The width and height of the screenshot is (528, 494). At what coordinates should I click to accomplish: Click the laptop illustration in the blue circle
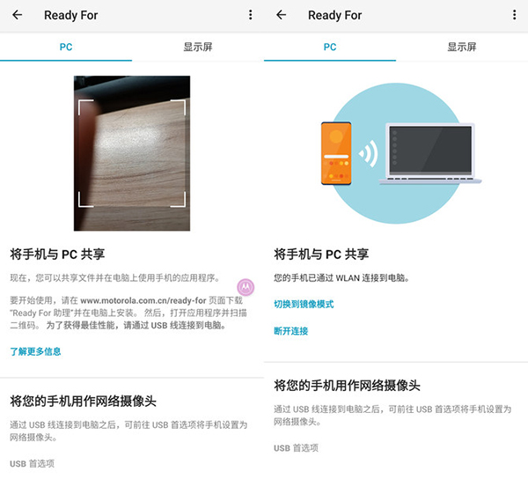(x=429, y=156)
